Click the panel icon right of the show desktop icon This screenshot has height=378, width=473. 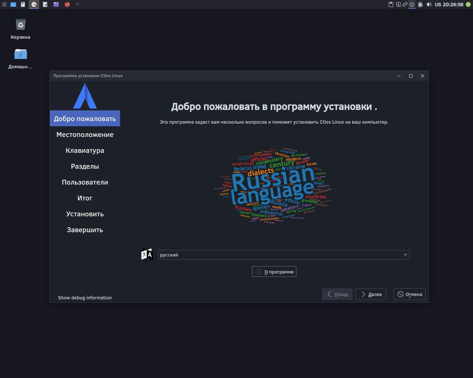pyautogui.click(x=23, y=4)
